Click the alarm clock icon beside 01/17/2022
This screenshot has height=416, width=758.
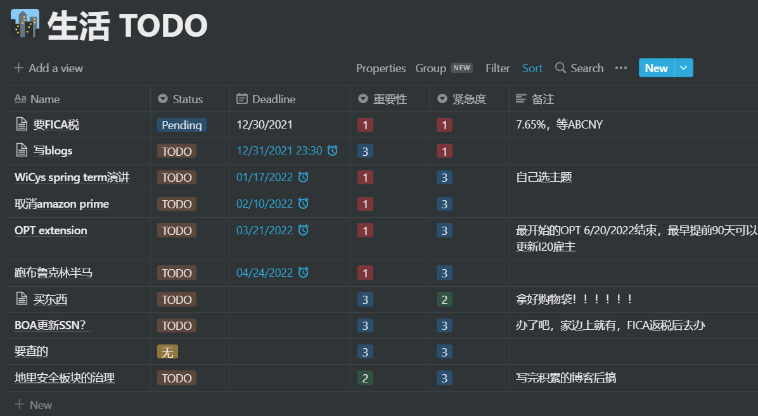(303, 177)
